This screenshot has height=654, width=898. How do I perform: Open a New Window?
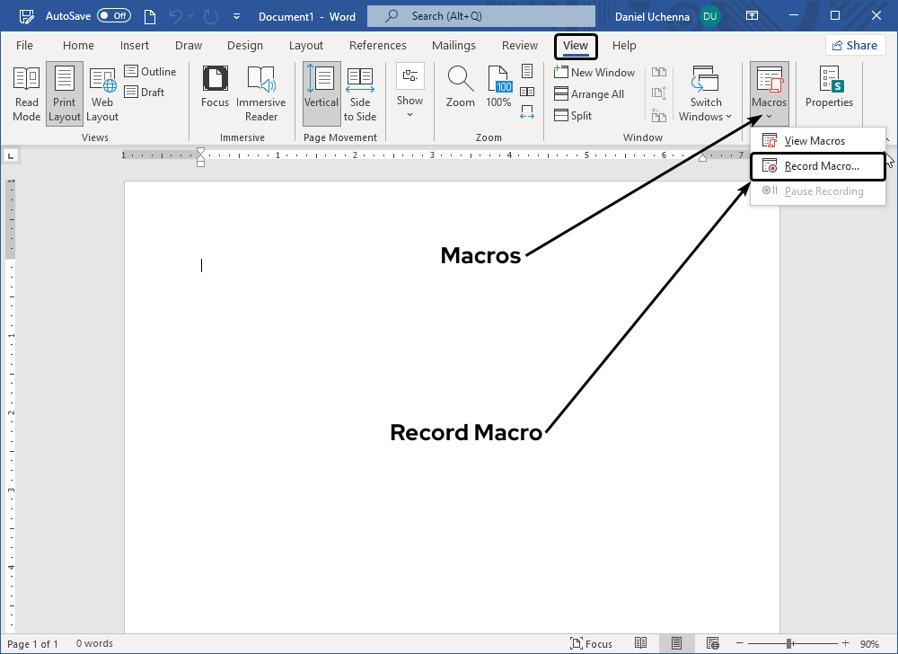click(594, 72)
